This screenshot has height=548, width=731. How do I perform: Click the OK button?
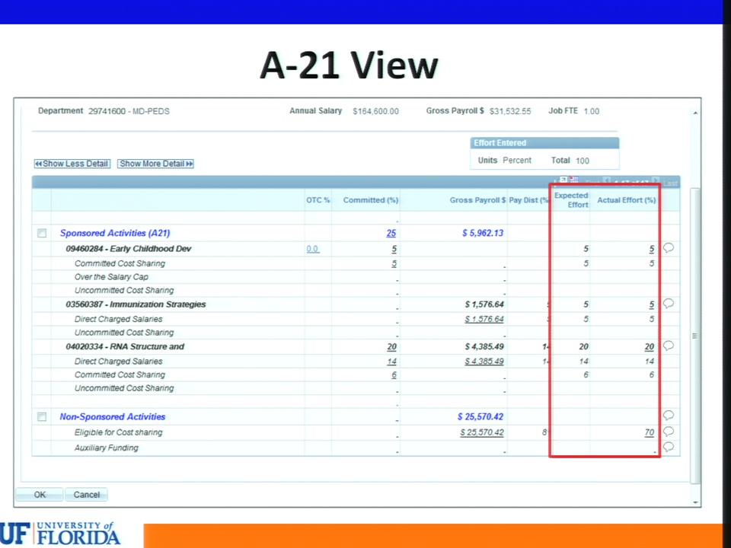tap(40, 495)
